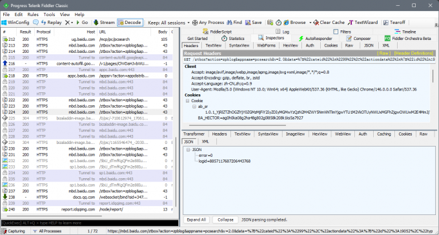The image size is (439, 235).
Task: Select session 238 docs.qq.com websocket row
Action: 87,197
